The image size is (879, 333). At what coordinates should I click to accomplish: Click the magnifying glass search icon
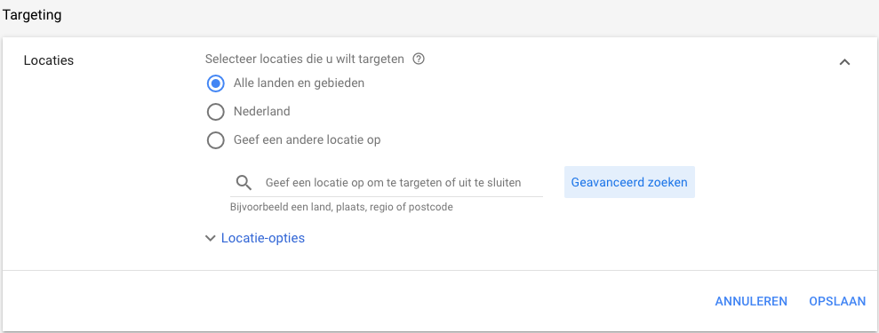[x=244, y=182]
